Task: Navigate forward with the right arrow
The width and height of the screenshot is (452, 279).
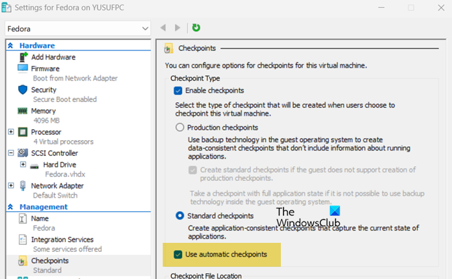Action: click(178, 27)
